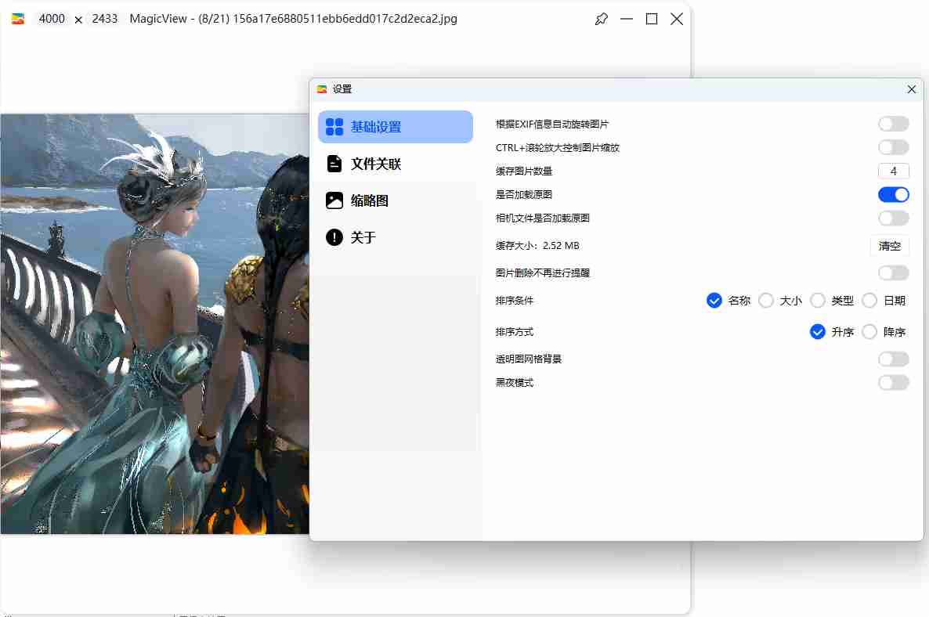Select 大小 as the sort condition
This screenshot has height=617, width=929.
click(x=766, y=301)
